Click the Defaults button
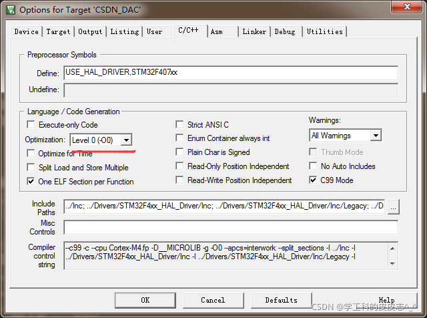This screenshot has height=318, width=427. tap(282, 300)
